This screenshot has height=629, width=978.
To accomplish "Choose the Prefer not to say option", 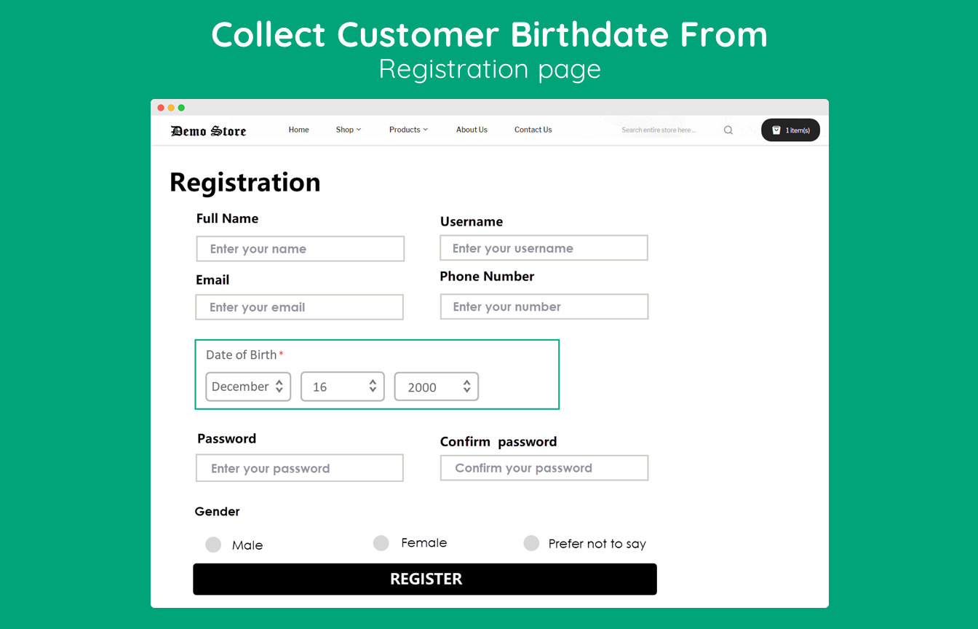I will click(531, 543).
